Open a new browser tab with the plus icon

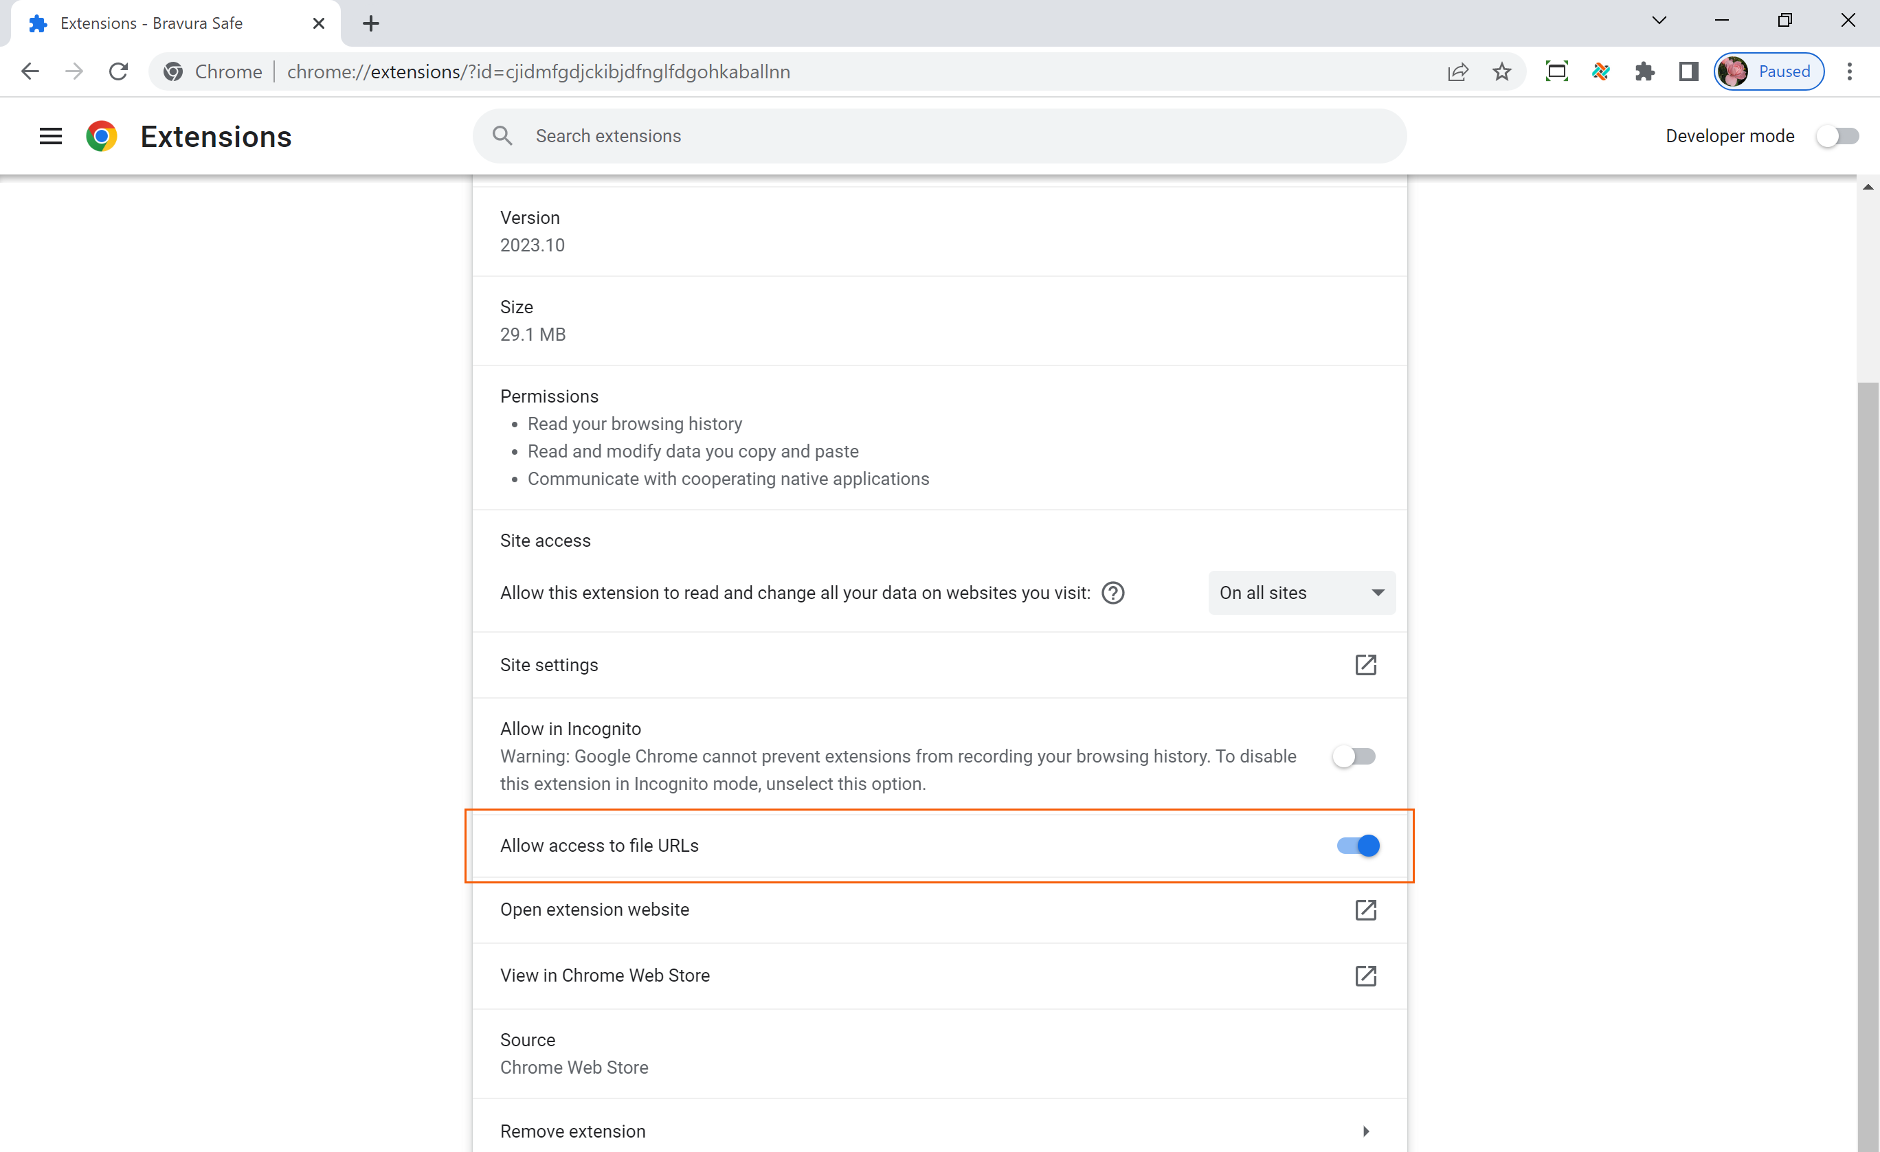coord(371,23)
